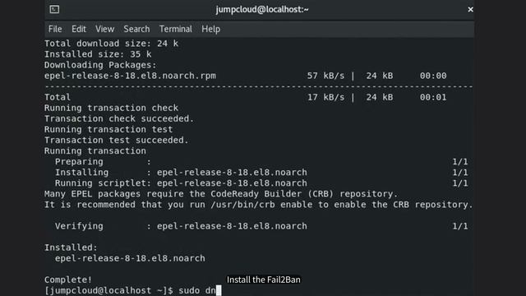Viewport: 526px width, 296px height.
Task: Click the '57 kB/s' download speed
Action: coord(325,76)
